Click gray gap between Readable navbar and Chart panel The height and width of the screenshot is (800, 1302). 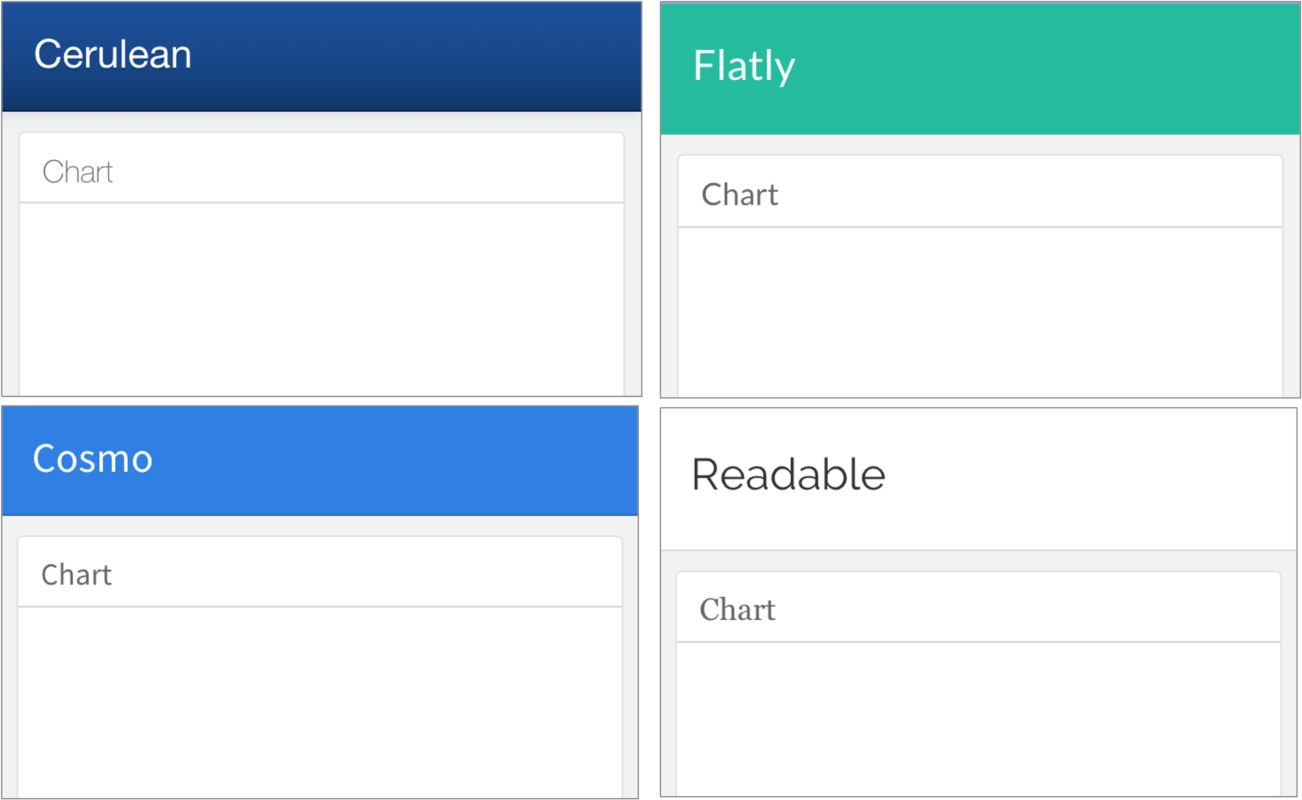coord(978,562)
